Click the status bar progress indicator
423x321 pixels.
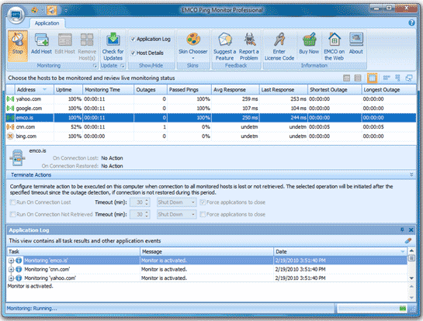click(x=373, y=309)
